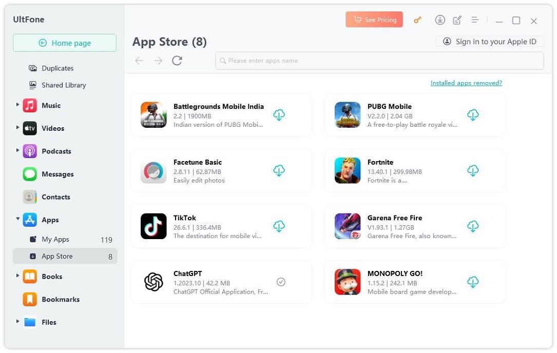Expand the Videos section
Screen dimensions: 557x353
17,128
